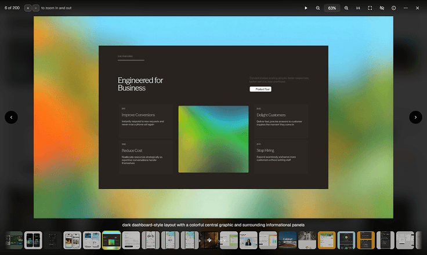
Task: Open light gray page thumbnail with black button
Action: coord(131,241)
